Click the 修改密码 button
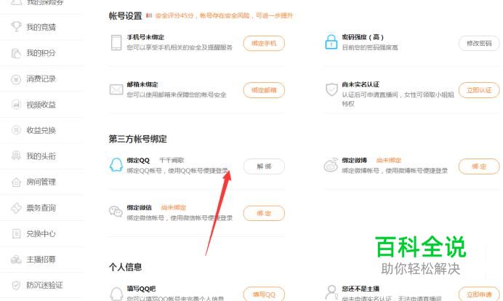503x301 pixels. pos(479,44)
